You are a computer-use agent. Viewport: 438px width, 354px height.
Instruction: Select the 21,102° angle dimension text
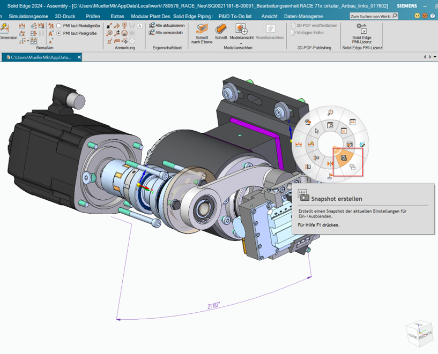(x=214, y=305)
